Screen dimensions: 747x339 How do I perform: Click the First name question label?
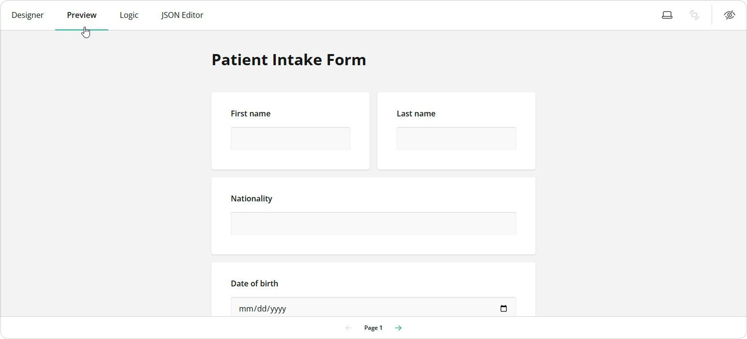[251, 113]
